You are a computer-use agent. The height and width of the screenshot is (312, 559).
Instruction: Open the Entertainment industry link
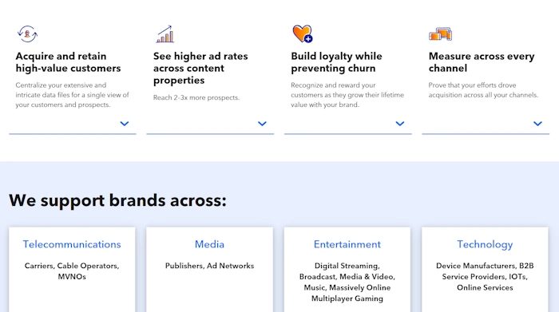pyautogui.click(x=347, y=244)
